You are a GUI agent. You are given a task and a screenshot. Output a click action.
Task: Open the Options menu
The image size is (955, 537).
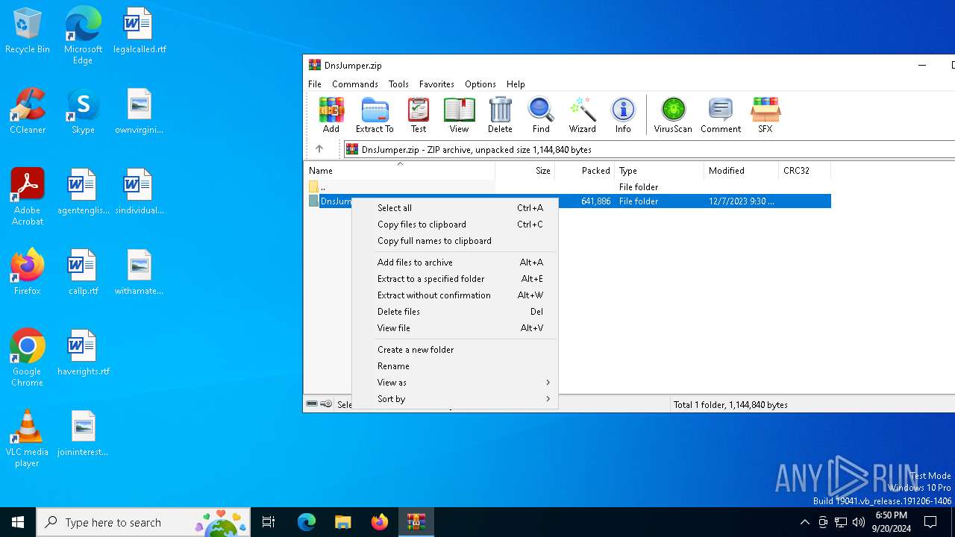pos(480,84)
